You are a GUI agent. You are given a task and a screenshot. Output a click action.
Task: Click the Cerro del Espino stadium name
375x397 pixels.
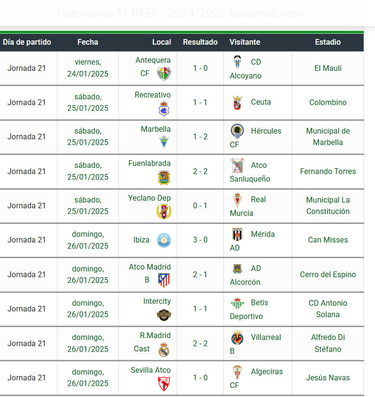(x=328, y=274)
